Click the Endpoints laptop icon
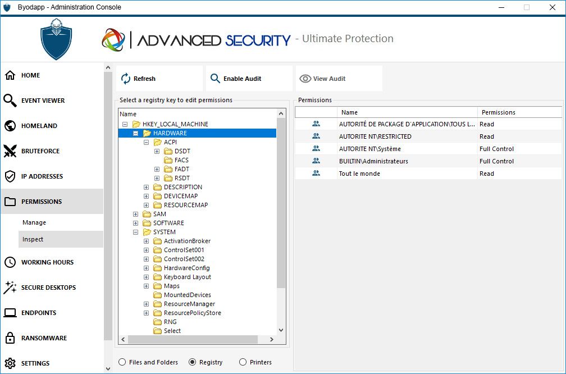The height and width of the screenshot is (374, 566). click(10, 313)
